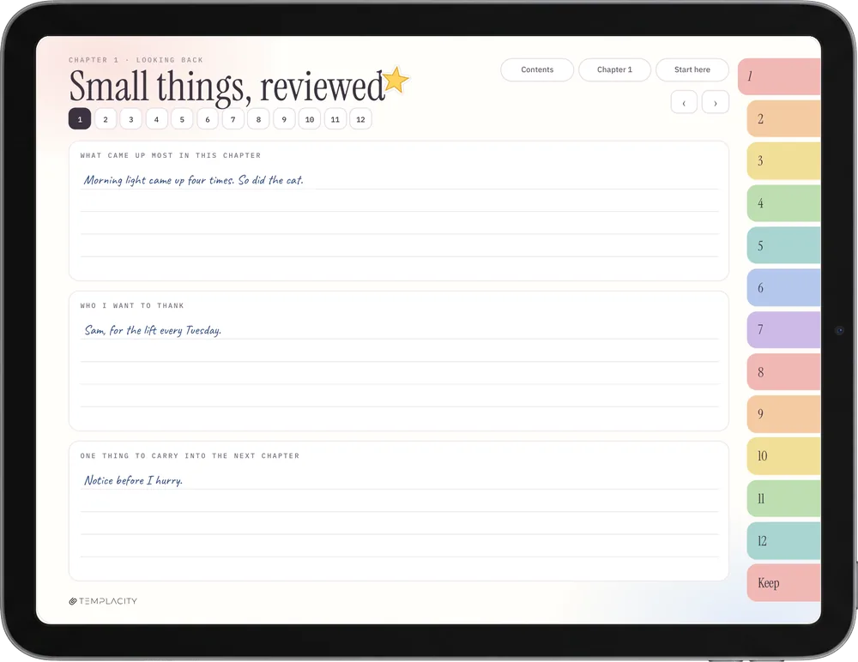Select page 8 in the number row
Screen dimensions: 858x662
click(258, 119)
